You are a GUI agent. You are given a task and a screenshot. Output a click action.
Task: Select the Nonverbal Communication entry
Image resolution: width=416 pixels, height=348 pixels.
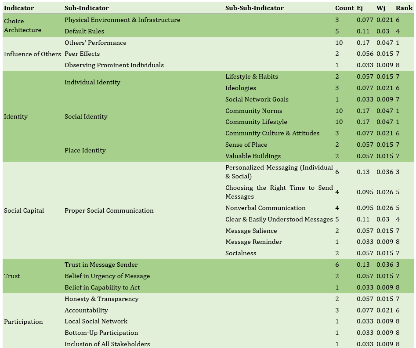coord(265,208)
